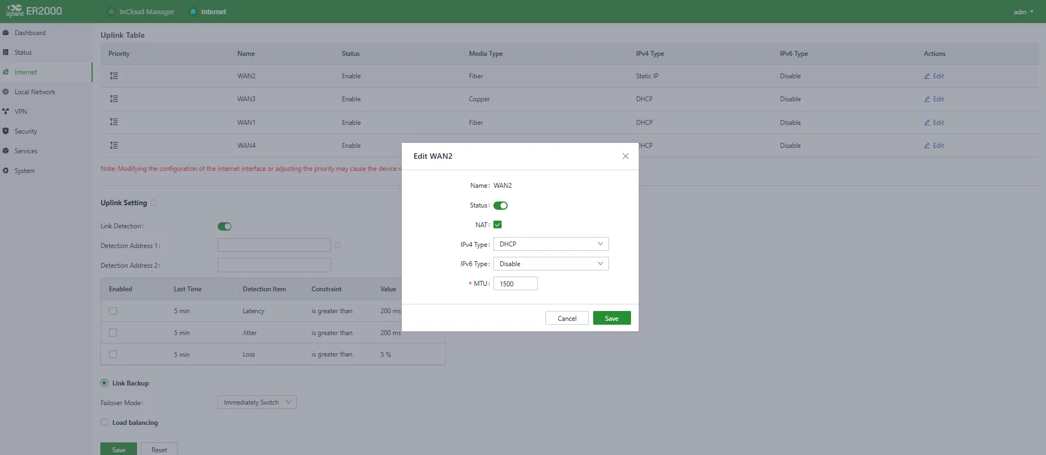Viewport: 1046px width, 455px height.
Task: Click the System gear icon
Action: tap(5, 171)
